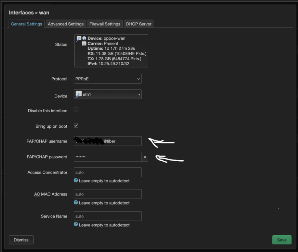The image size is (298, 252).
Task: Click the help icon under Access Concentrator
Action: coord(76,180)
